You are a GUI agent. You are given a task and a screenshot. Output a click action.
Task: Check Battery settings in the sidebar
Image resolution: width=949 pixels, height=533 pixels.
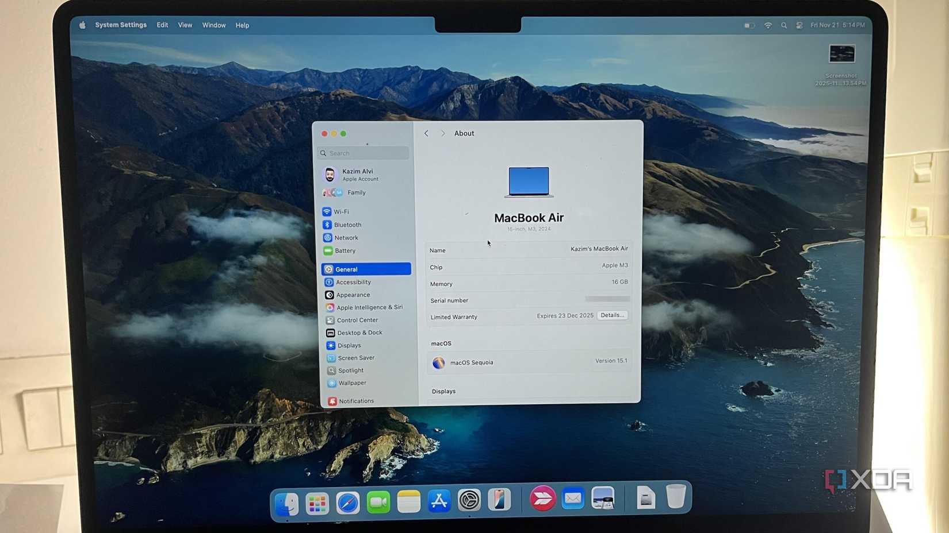pyautogui.click(x=345, y=250)
